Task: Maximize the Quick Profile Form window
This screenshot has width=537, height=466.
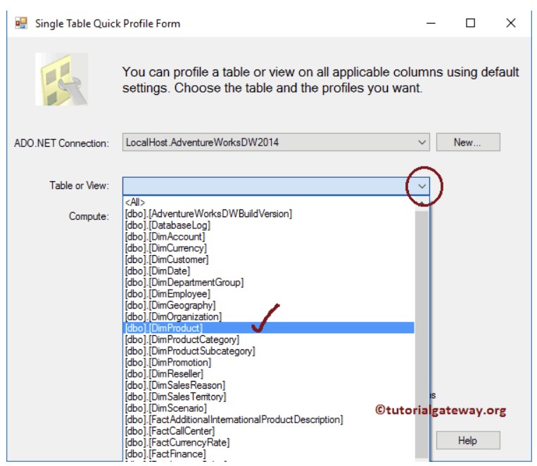Action: tap(471, 23)
